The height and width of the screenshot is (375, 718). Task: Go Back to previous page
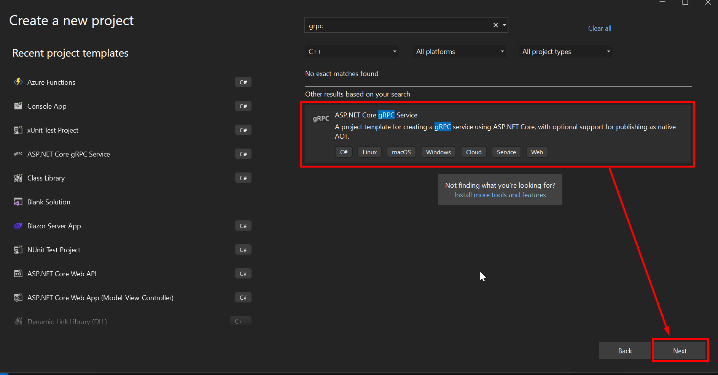(625, 351)
